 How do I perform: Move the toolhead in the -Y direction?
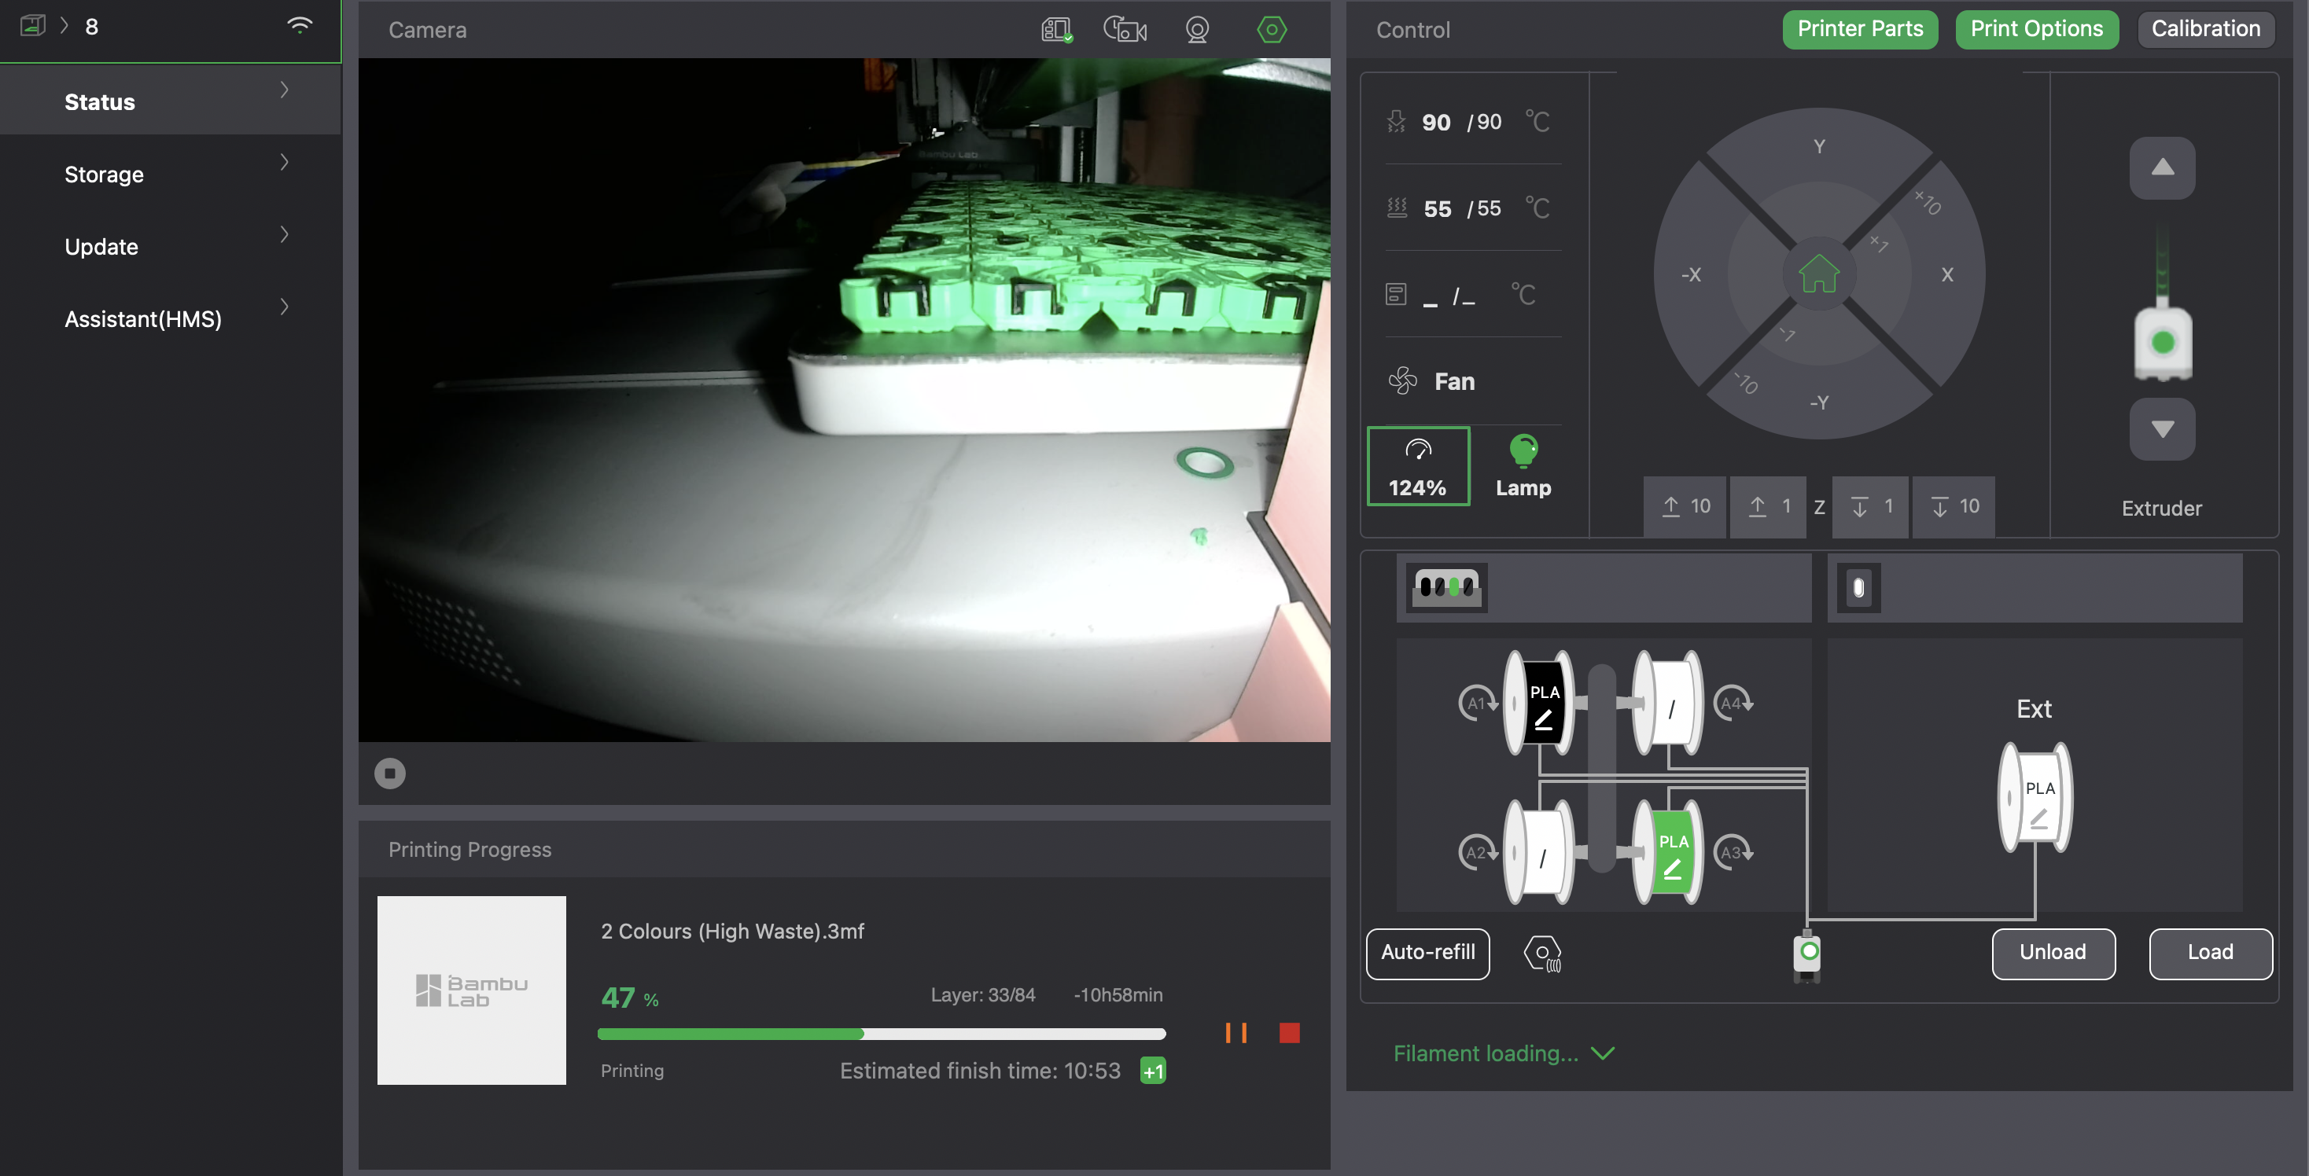[x=1819, y=402]
